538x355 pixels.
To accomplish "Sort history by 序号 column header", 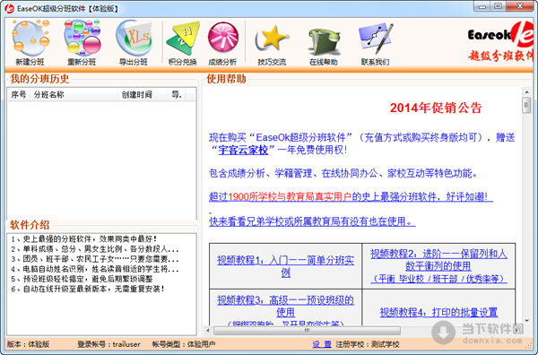I will [x=19, y=95].
